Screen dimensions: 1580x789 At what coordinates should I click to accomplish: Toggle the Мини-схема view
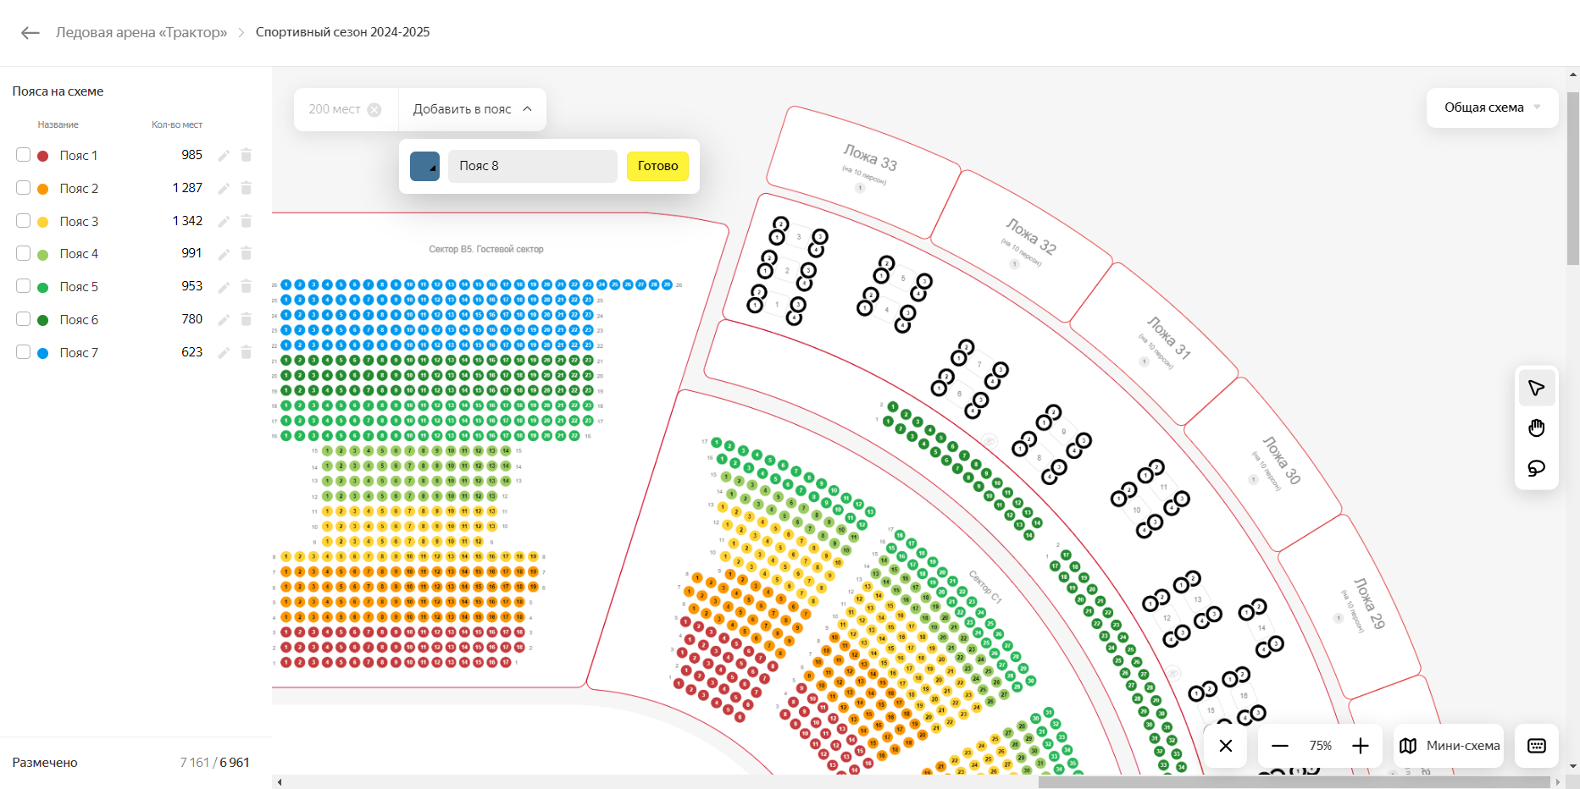point(1449,746)
